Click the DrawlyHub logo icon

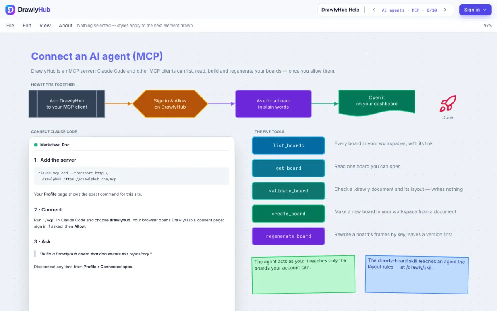pyautogui.click(x=10, y=10)
